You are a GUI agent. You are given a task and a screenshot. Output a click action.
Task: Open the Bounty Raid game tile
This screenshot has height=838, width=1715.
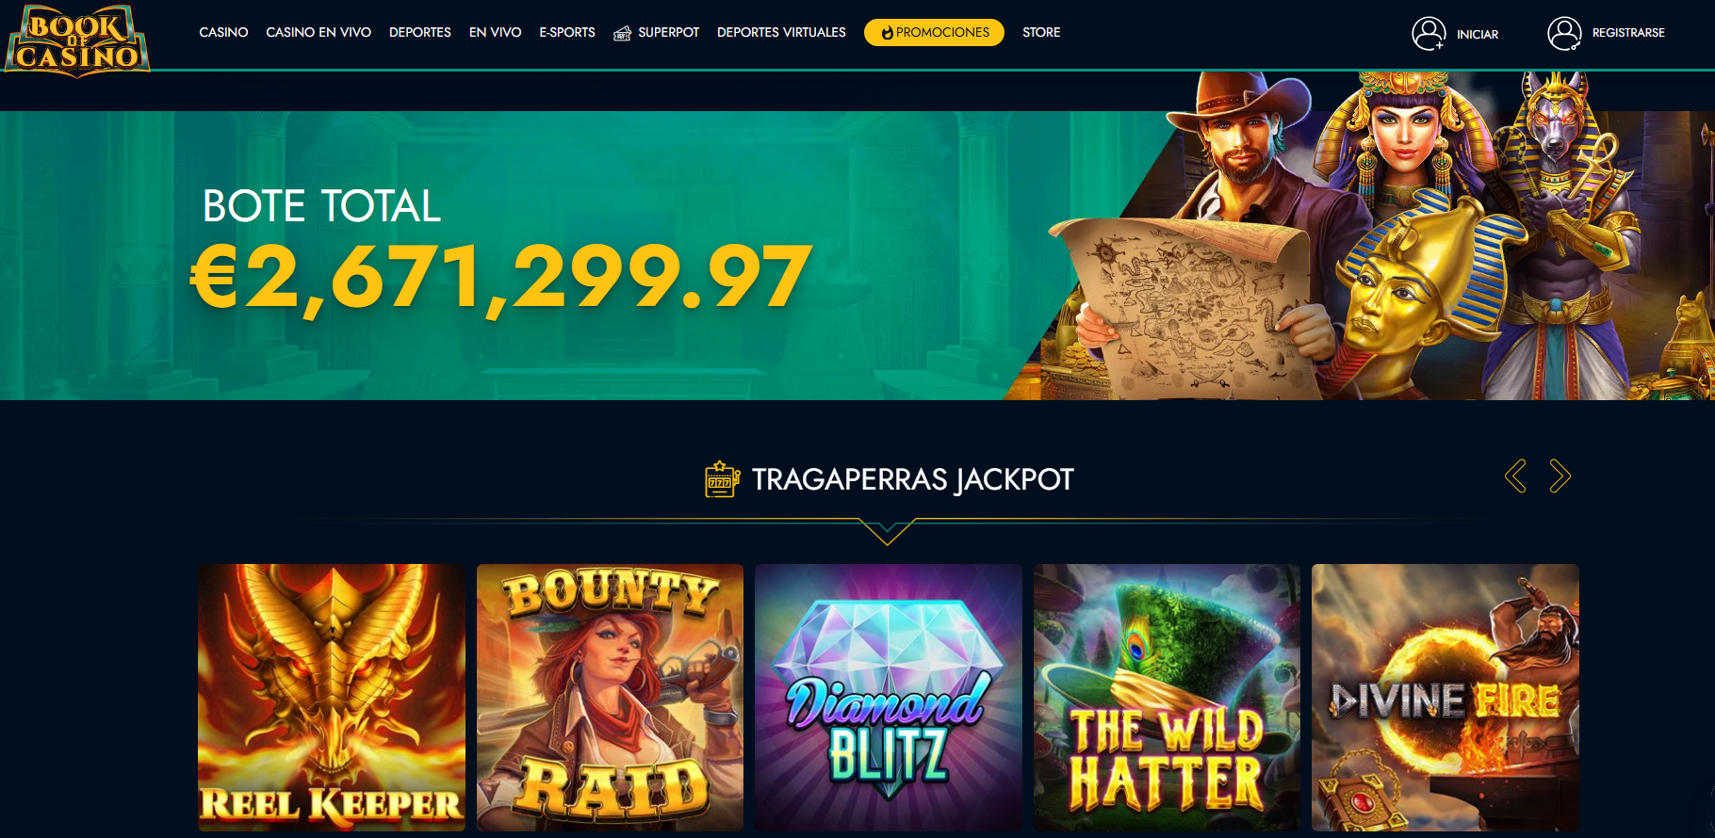tap(610, 698)
